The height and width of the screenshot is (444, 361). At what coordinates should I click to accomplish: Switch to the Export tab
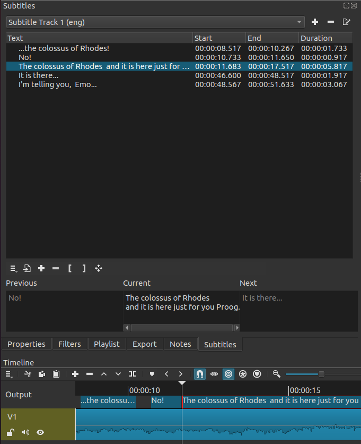coord(145,344)
